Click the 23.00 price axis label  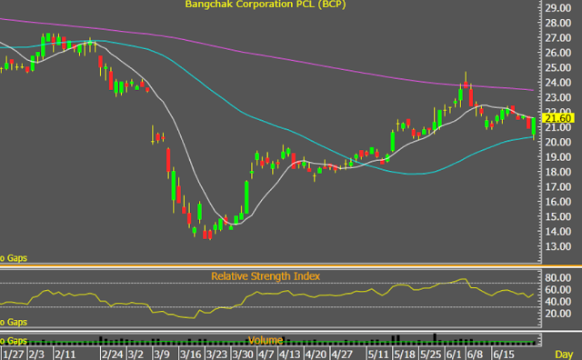click(557, 97)
